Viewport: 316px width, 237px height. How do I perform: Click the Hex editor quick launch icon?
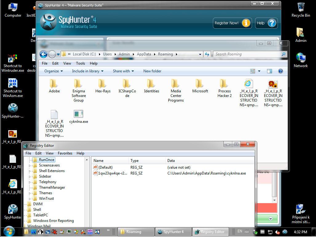(x=90, y=232)
